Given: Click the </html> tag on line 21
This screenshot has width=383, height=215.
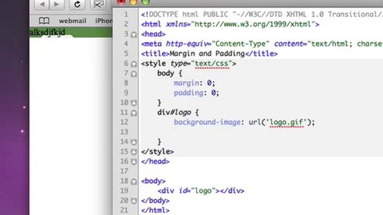Looking at the screenshot, I should point(155,210).
